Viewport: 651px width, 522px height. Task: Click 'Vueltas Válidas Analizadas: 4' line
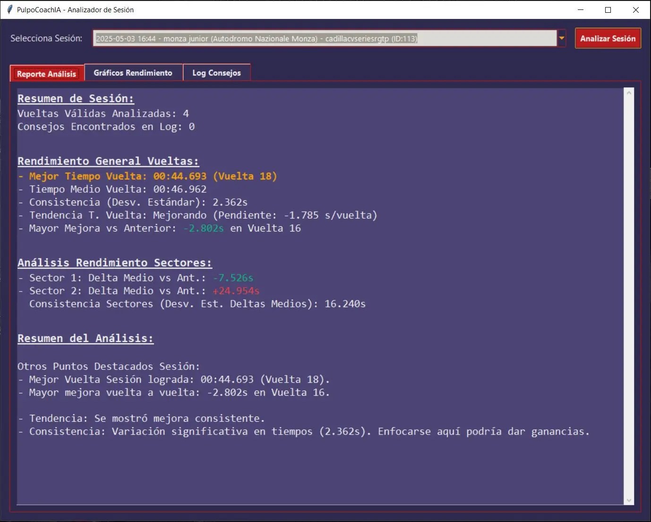click(103, 113)
